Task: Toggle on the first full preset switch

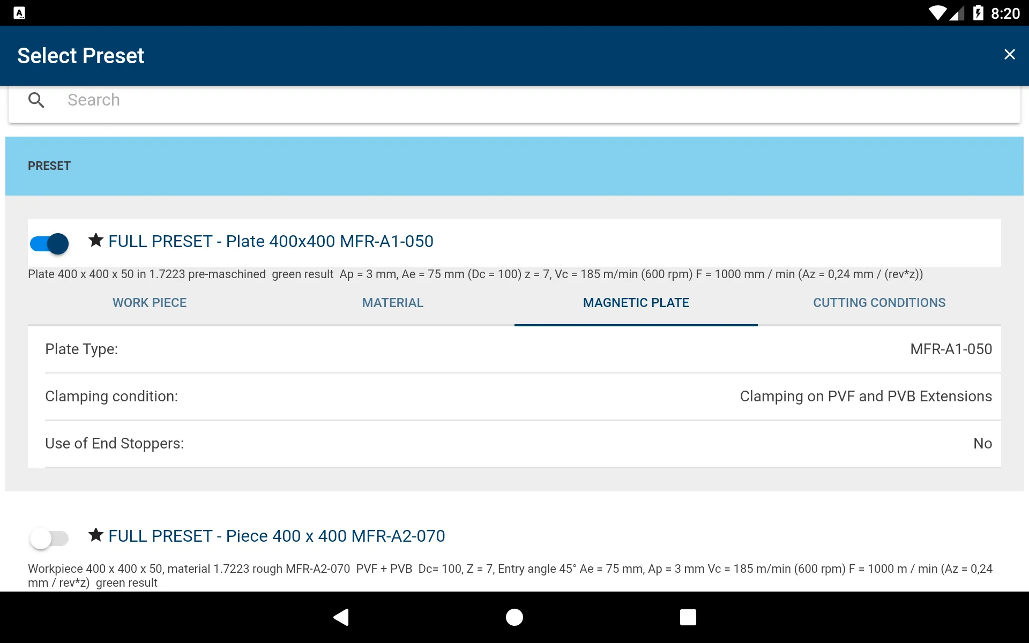Action: pyautogui.click(x=48, y=243)
